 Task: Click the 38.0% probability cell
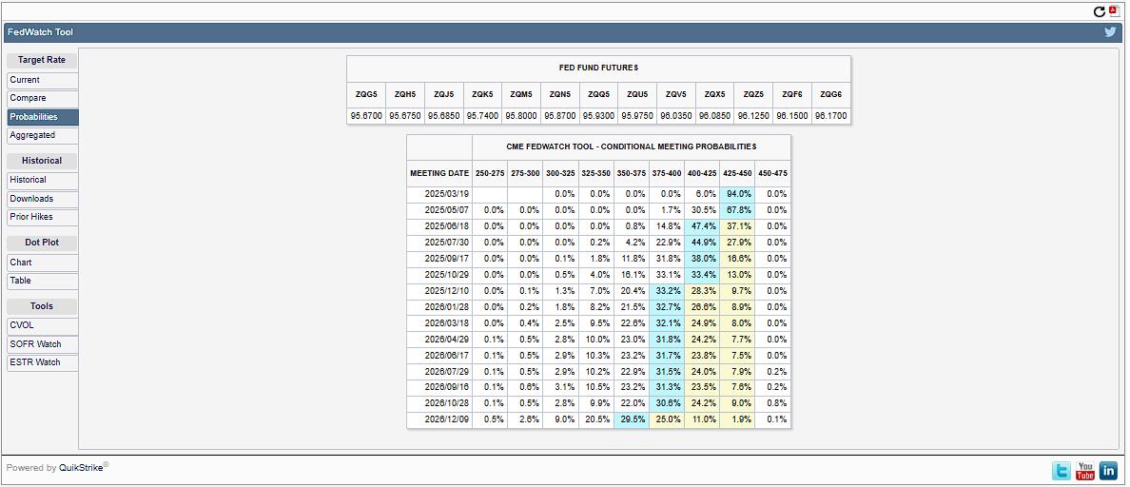point(702,259)
